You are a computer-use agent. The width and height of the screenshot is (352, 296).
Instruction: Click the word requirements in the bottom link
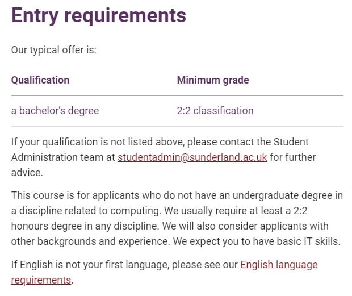(x=41, y=280)
